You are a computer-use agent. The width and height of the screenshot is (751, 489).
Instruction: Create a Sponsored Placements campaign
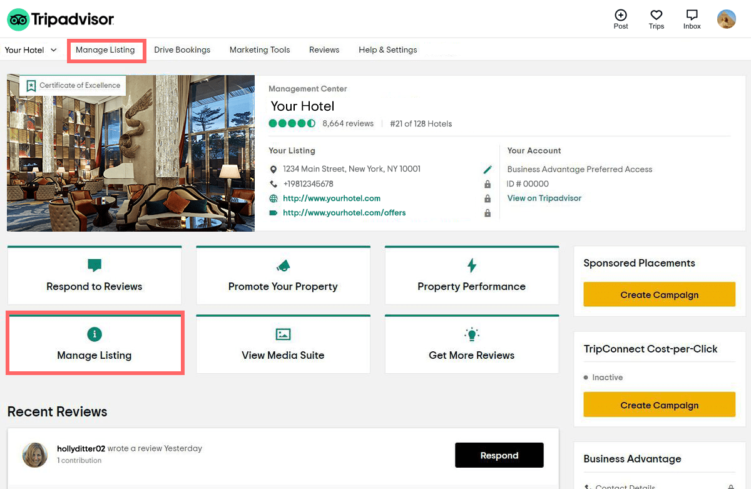click(659, 295)
